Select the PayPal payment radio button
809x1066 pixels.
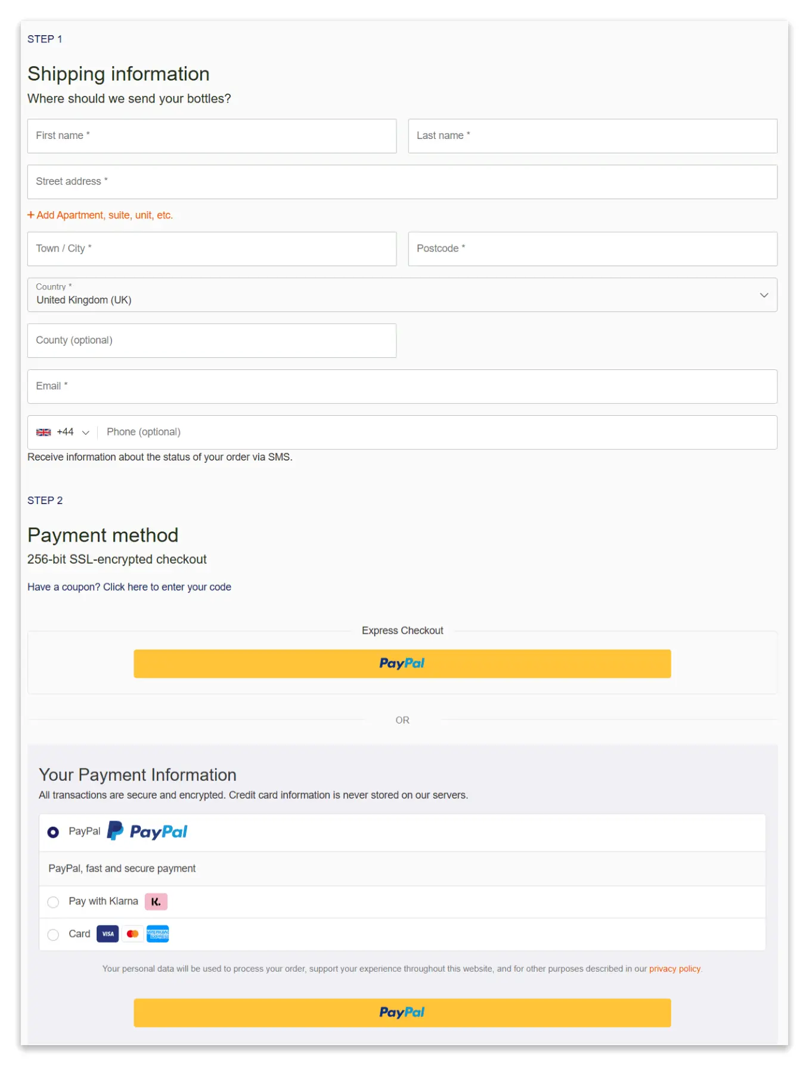[x=54, y=832]
